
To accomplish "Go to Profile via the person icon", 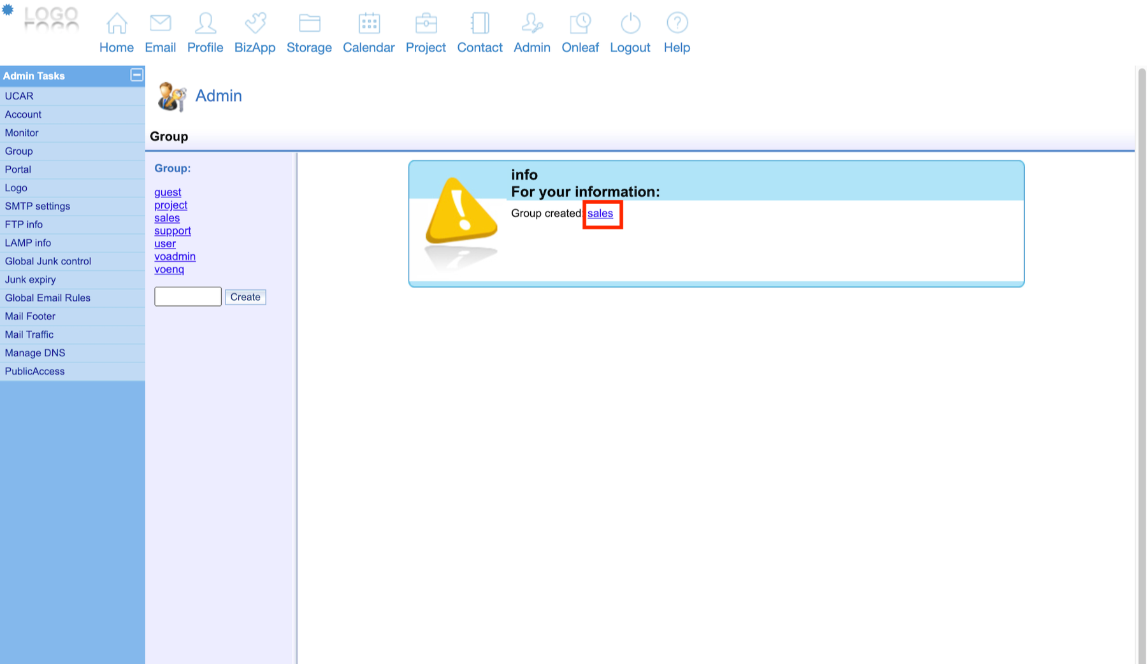I will coord(205,24).
